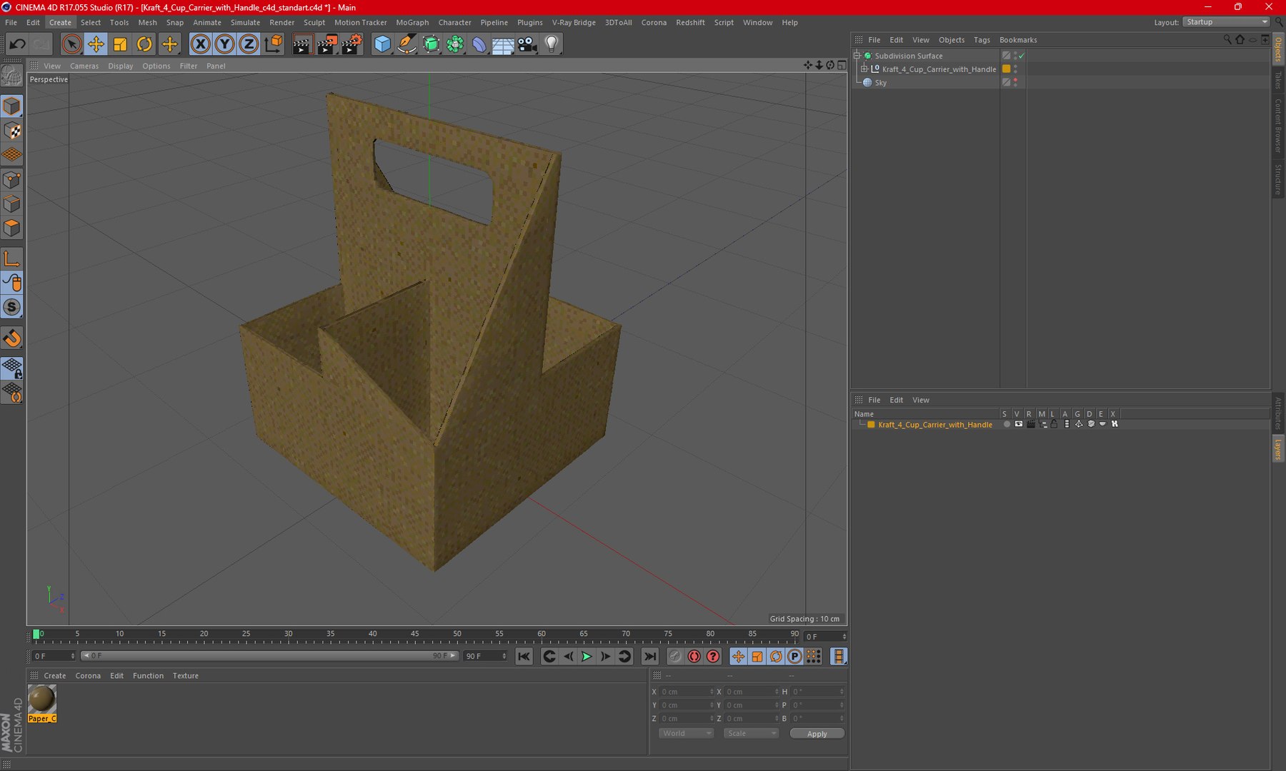Image resolution: width=1286 pixels, height=771 pixels.
Task: Select the Scale tool
Action: point(120,44)
